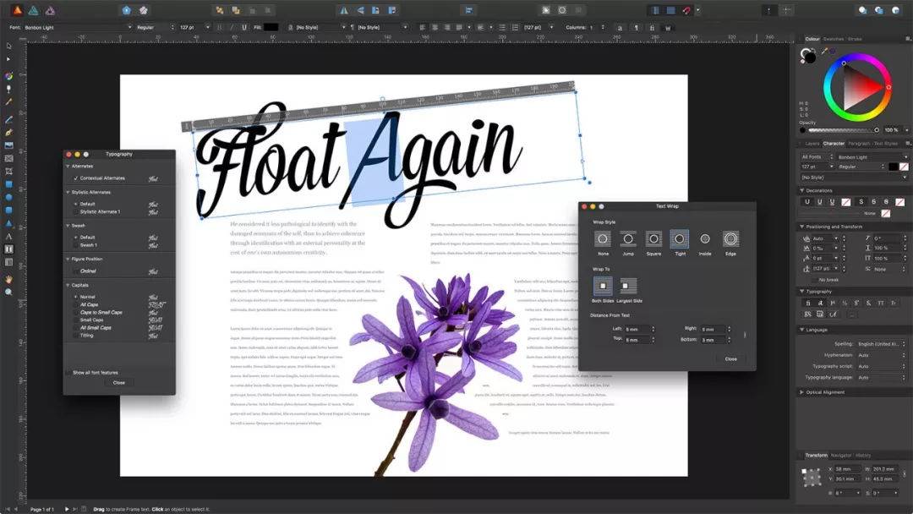Switch to the Layers tab

[813, 144]
